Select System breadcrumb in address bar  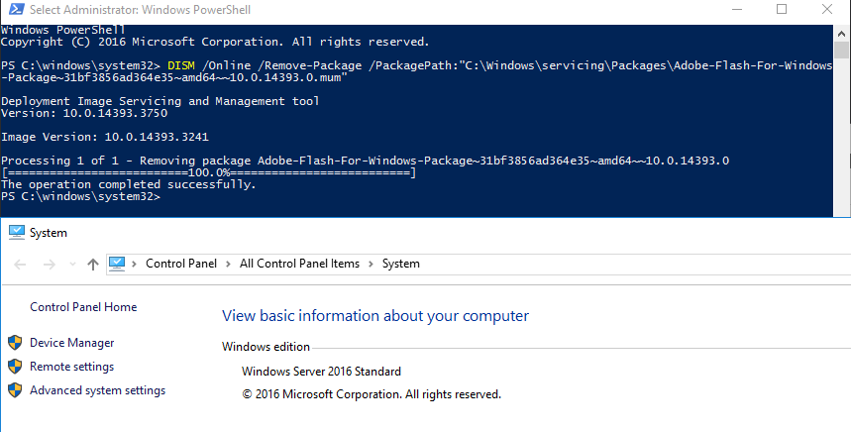pos(400,264)
